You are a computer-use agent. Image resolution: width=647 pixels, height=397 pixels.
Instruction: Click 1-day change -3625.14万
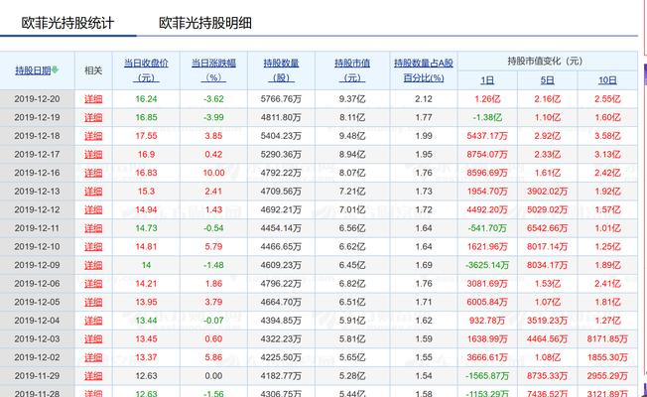(487, 265)
